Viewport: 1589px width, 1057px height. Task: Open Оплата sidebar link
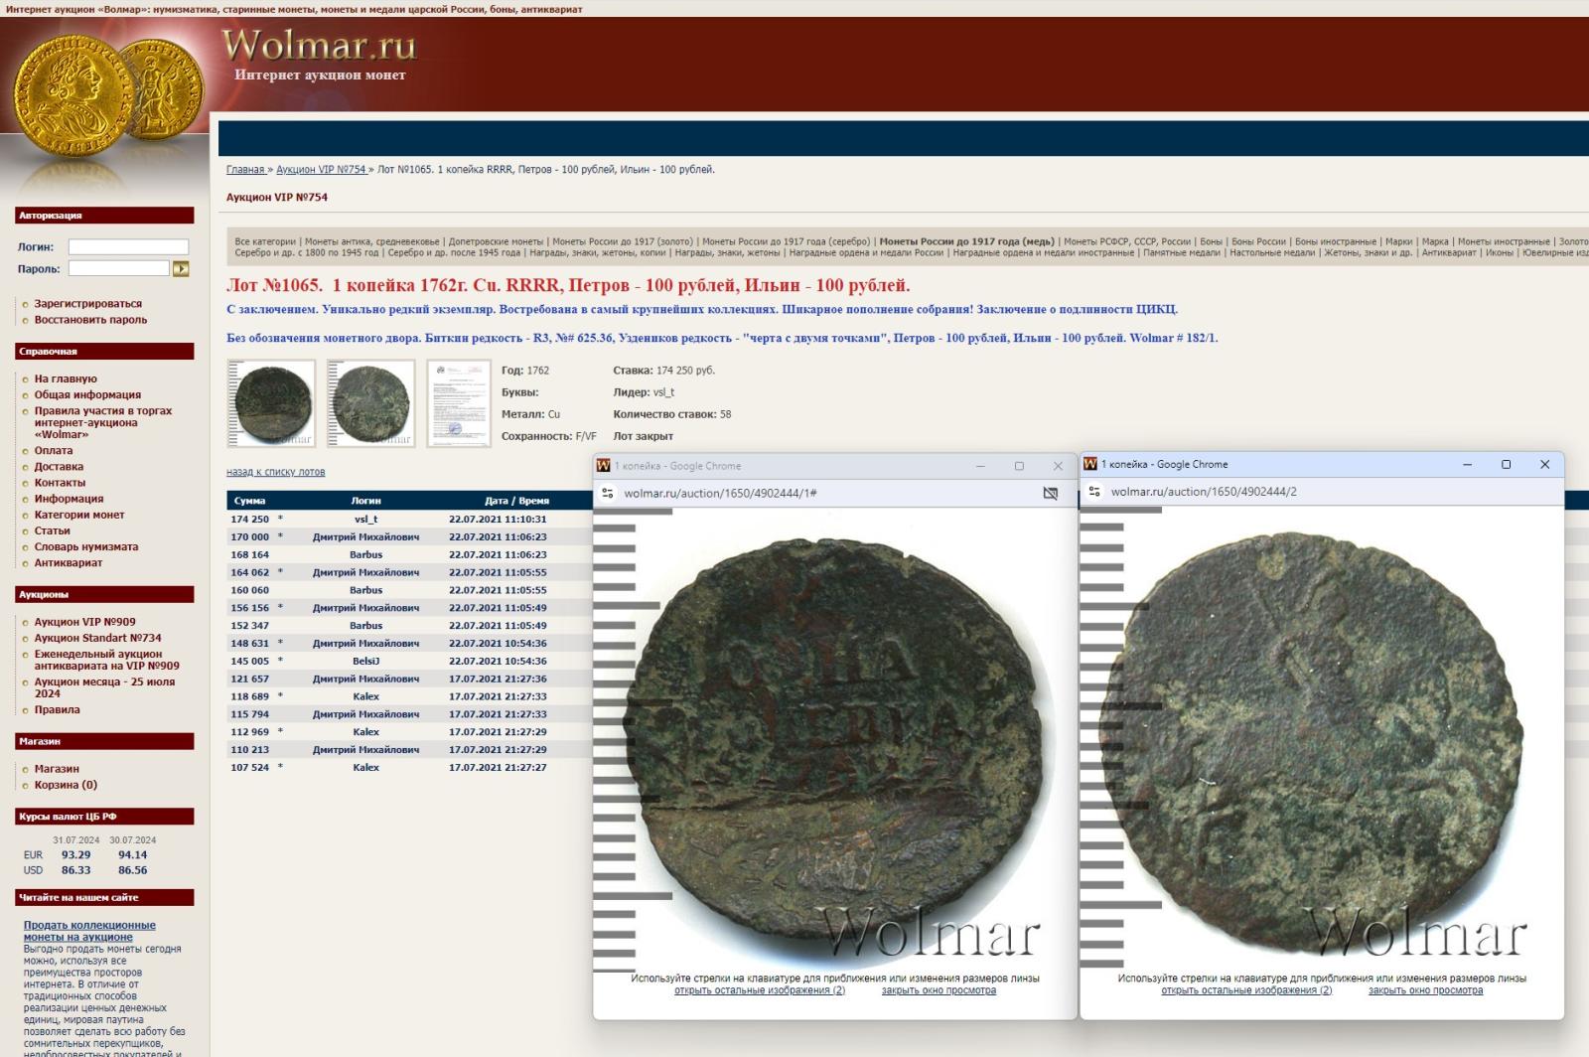[x=54, y=450]
